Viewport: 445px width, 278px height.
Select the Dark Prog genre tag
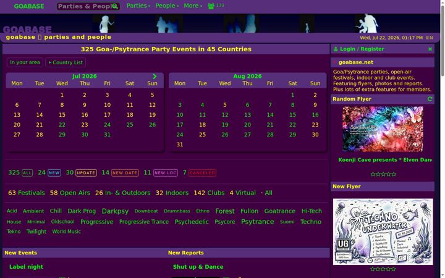pyautogui.click(x=82, y=211)
